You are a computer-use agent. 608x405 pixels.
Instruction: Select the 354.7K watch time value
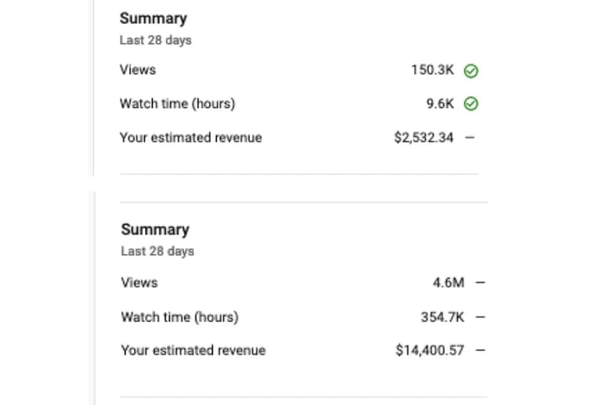[443, 317]
